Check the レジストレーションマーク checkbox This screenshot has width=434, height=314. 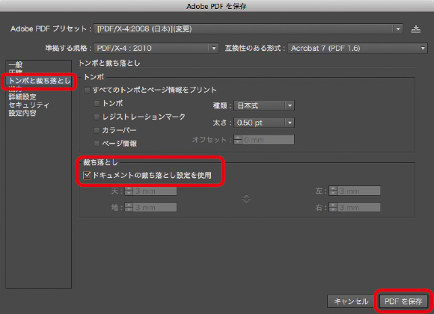[97, 117]
